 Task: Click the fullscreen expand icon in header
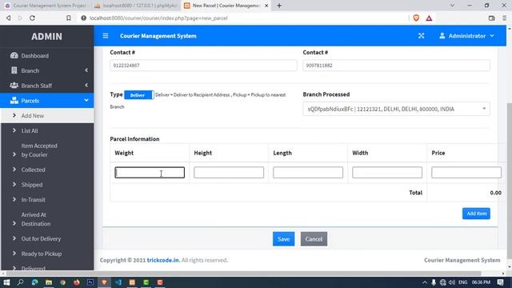coord(422,36)
